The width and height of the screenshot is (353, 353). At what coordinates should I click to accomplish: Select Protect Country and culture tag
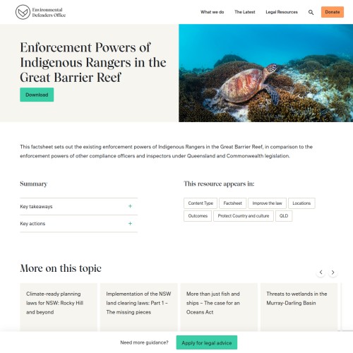[x=244, y=216]
